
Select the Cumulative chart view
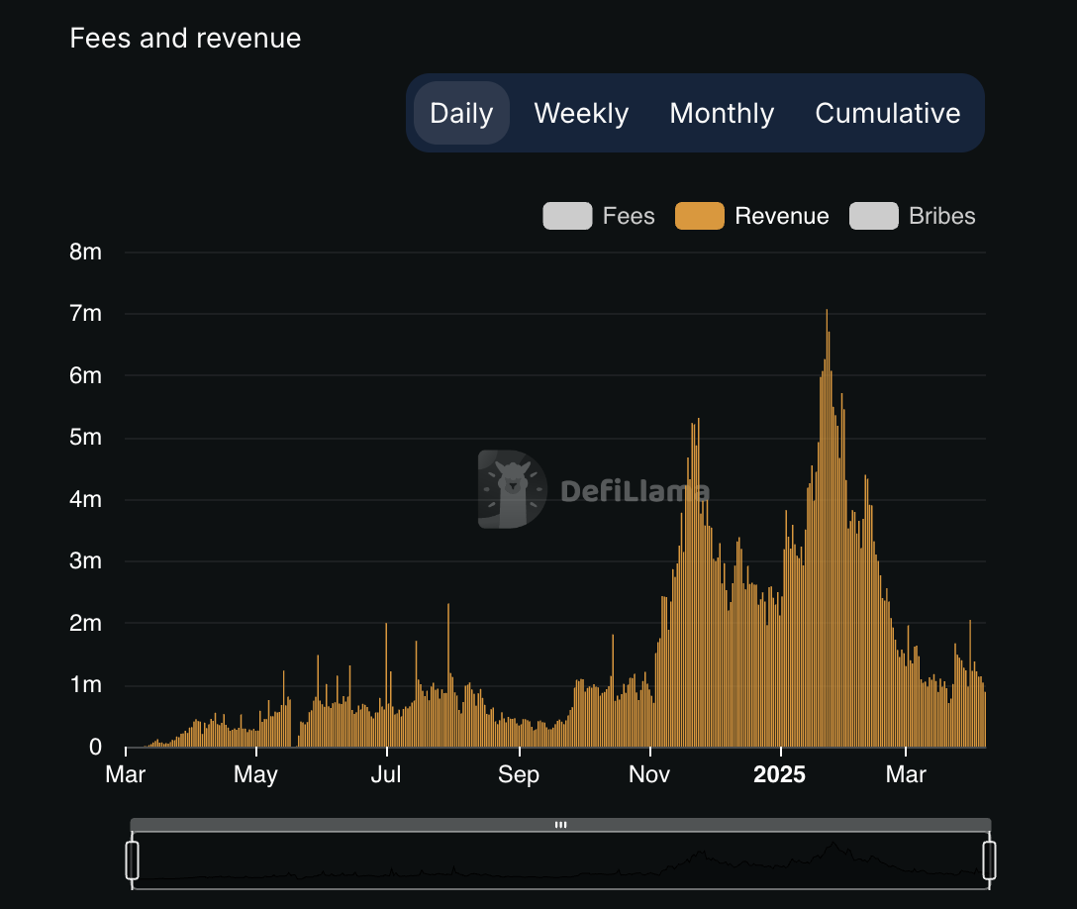click(x=887, y=113)
